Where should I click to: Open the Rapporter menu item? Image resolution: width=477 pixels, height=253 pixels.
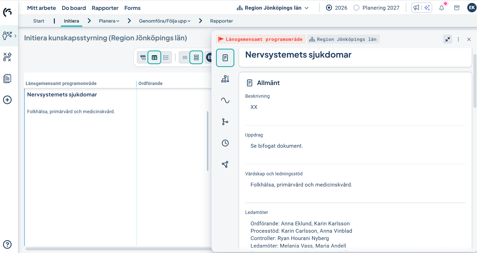(x=105, y=8)
